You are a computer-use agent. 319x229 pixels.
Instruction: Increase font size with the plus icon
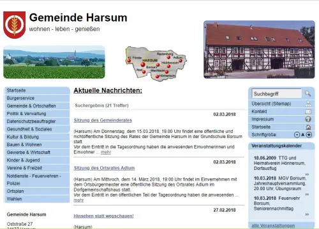tap(309, 135)
